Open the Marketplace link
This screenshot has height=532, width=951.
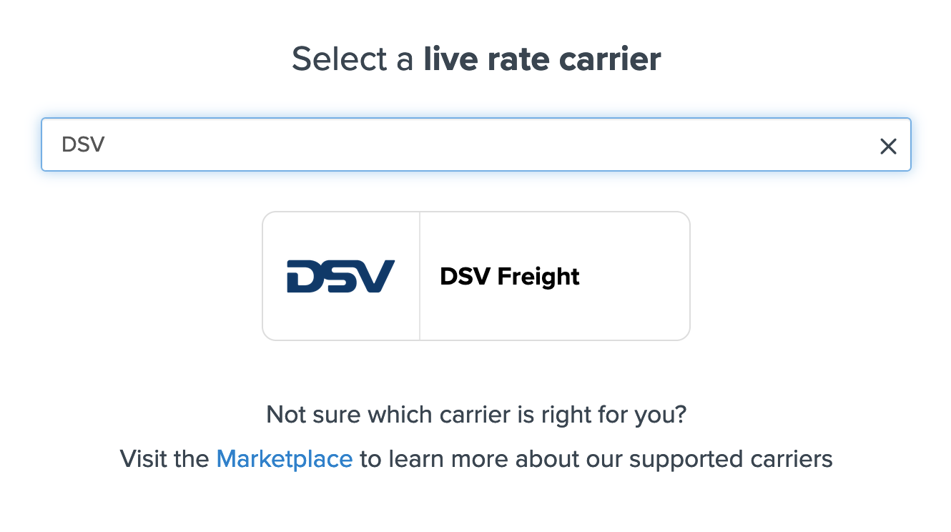(285, 458)
